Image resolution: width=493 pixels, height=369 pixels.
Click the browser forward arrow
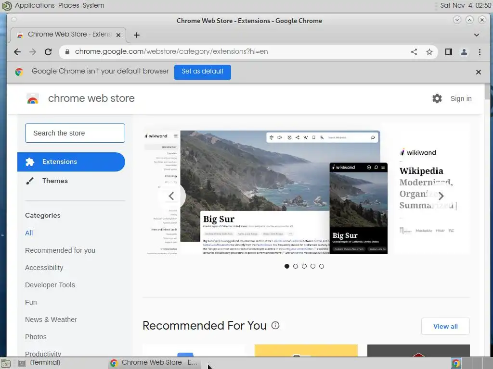[x=33, y=52]
